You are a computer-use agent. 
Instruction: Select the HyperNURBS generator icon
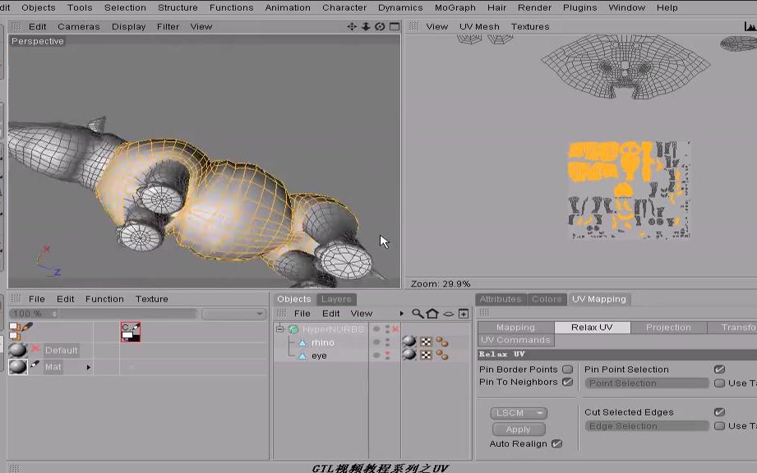pyautogui.click(x=293, y=328)
